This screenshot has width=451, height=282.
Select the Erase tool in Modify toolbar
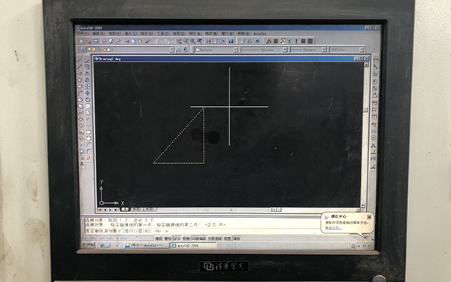pyautogui.click(x=87, y=60)
